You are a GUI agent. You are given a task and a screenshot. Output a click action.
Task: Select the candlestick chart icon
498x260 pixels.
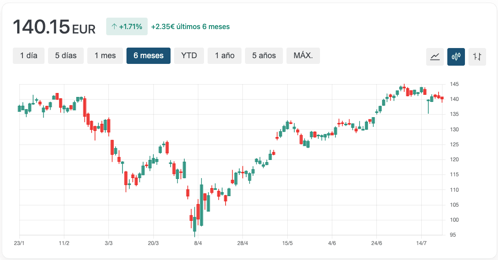point(456,57)
